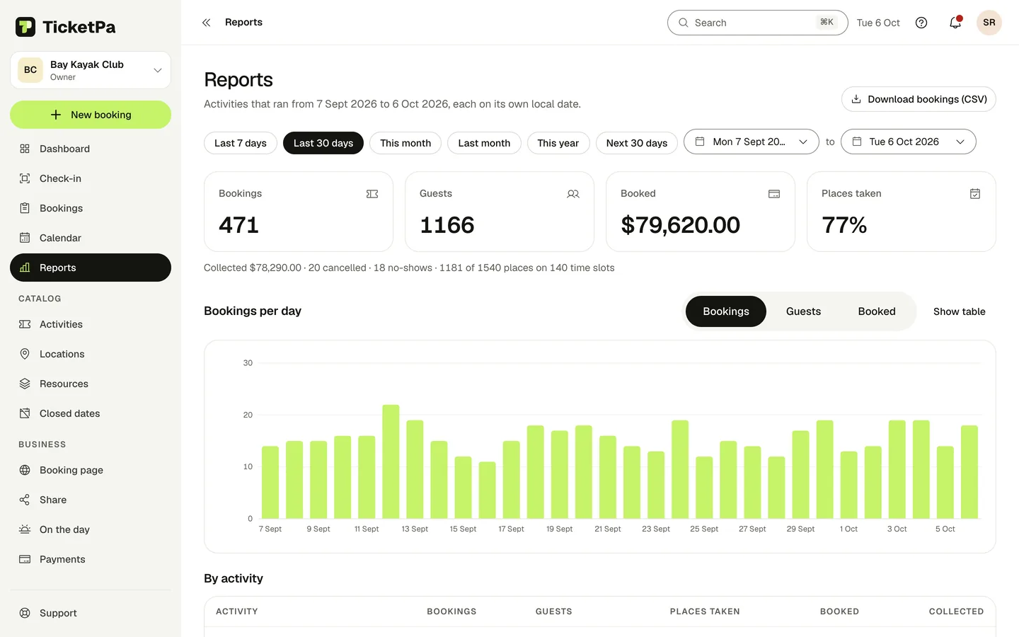Click Show table link
The height and width of the screenshot is (637, 1019).
960,311
